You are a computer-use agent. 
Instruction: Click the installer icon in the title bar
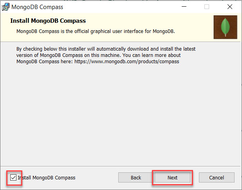click(x=5, y=7)
